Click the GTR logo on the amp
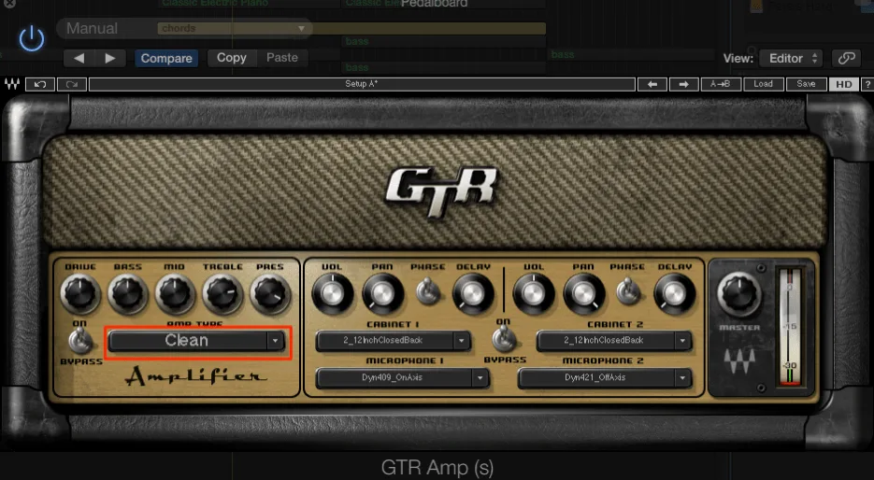This screenshot has height=480, width=874. [x=440, y=191]
